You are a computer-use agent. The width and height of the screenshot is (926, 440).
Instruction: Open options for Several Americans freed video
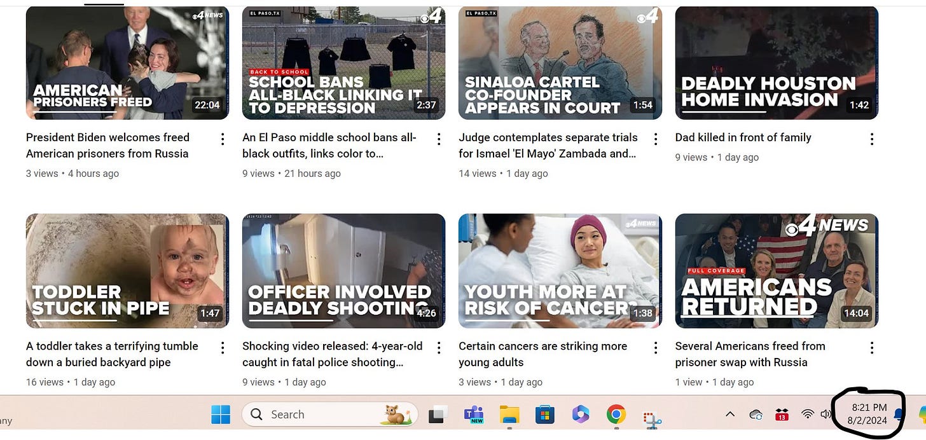point(872,348)
